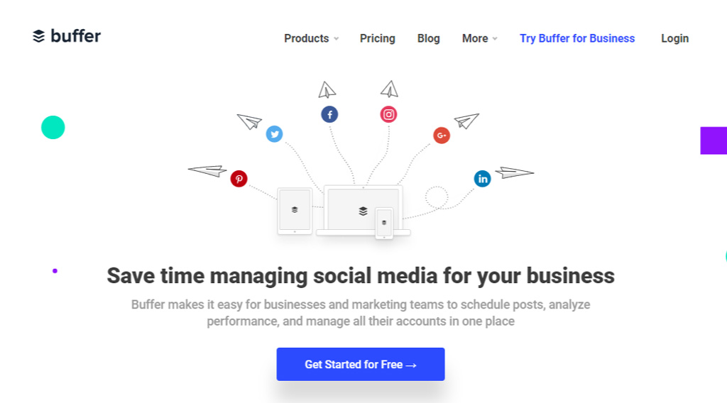Click the Buffer logo in the header
This screenshot has height=403, width=727.
[x=67, y=36]
